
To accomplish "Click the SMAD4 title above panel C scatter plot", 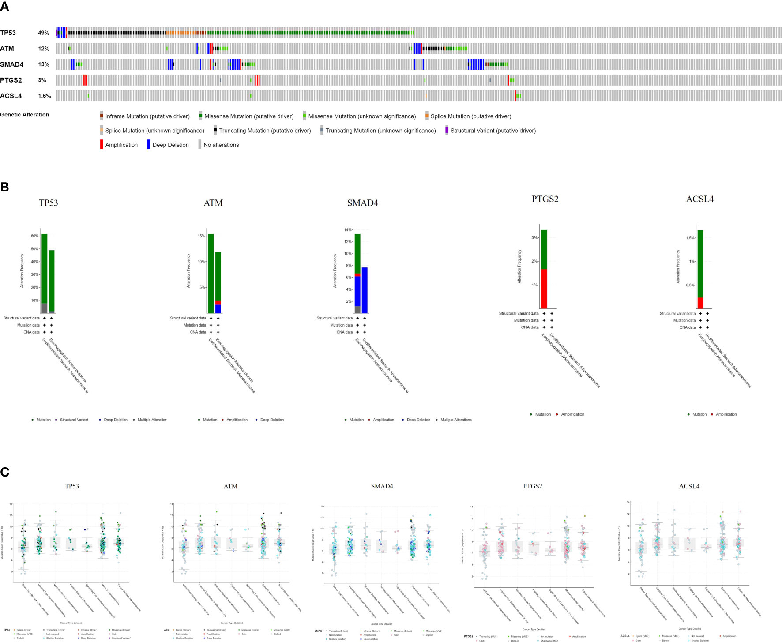I will (382, 486).
